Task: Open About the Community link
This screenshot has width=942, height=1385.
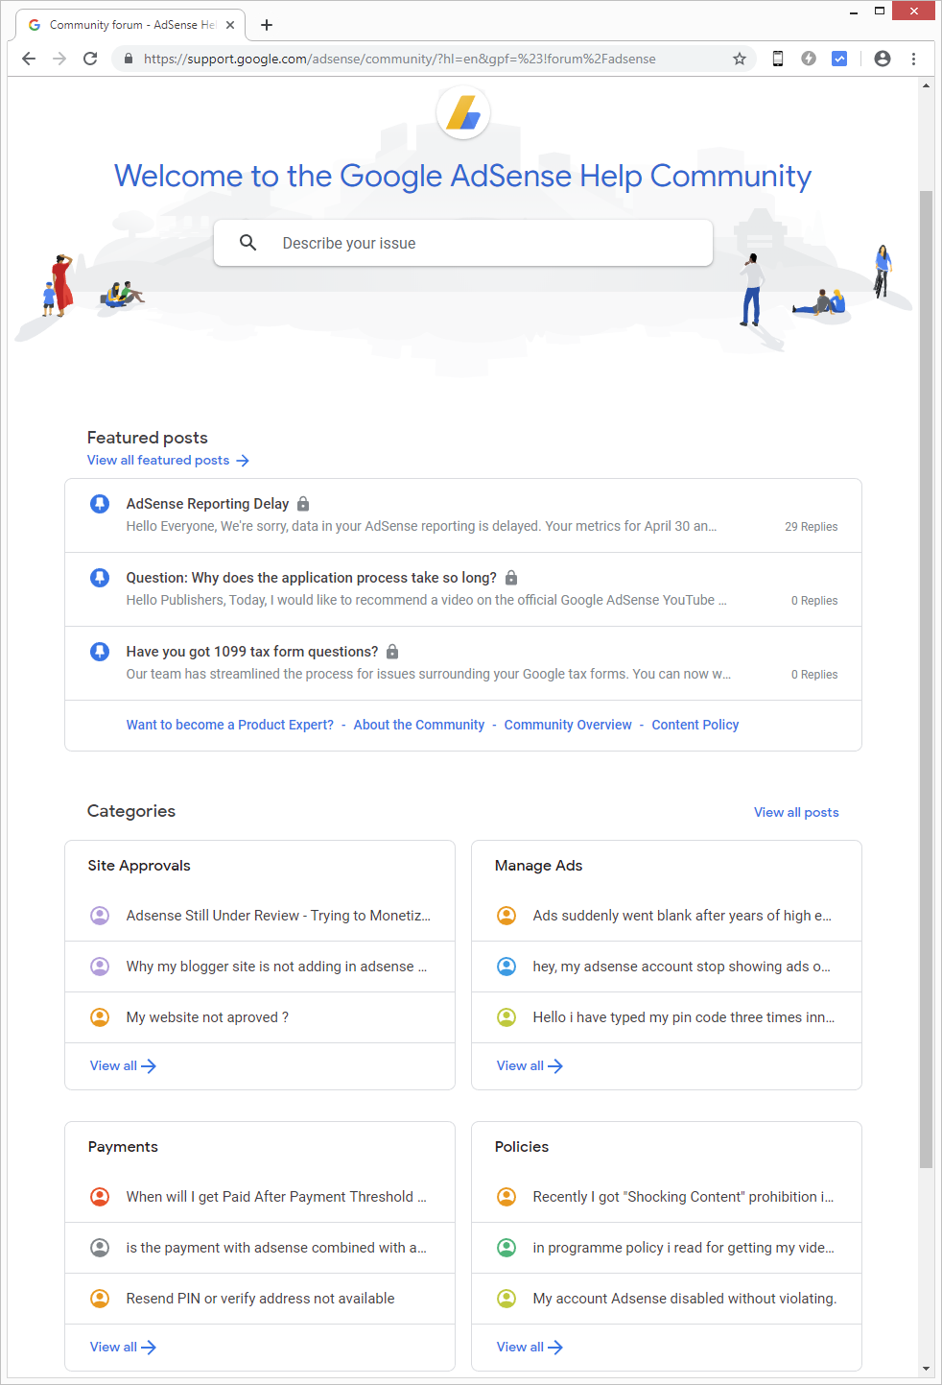Action: 419,725
